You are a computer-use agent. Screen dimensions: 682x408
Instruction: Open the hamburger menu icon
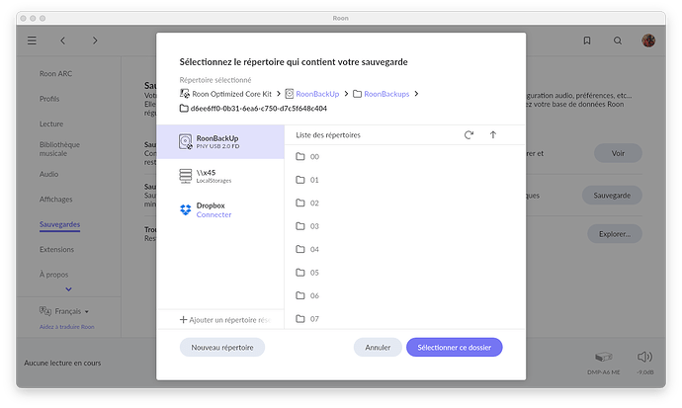coord(32,41)
